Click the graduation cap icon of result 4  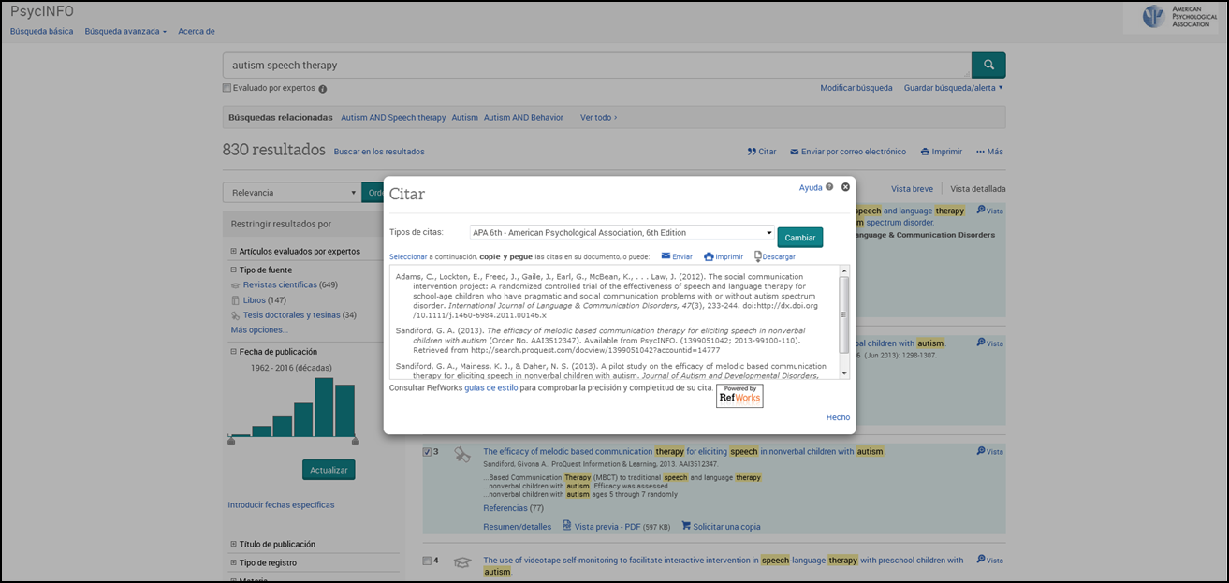coord(461,562)
